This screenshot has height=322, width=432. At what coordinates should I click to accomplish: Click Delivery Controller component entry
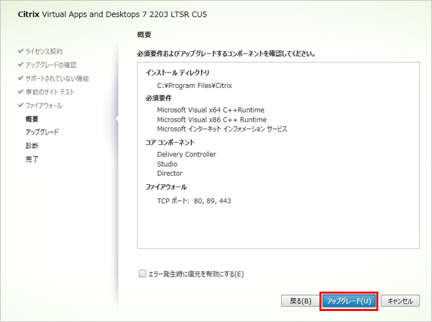click(x=186, y=155)
